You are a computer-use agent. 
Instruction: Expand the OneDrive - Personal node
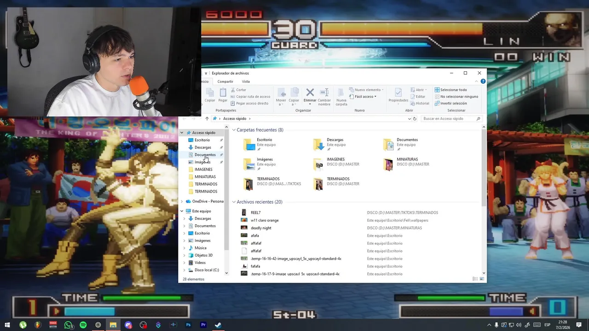(182, 201)
